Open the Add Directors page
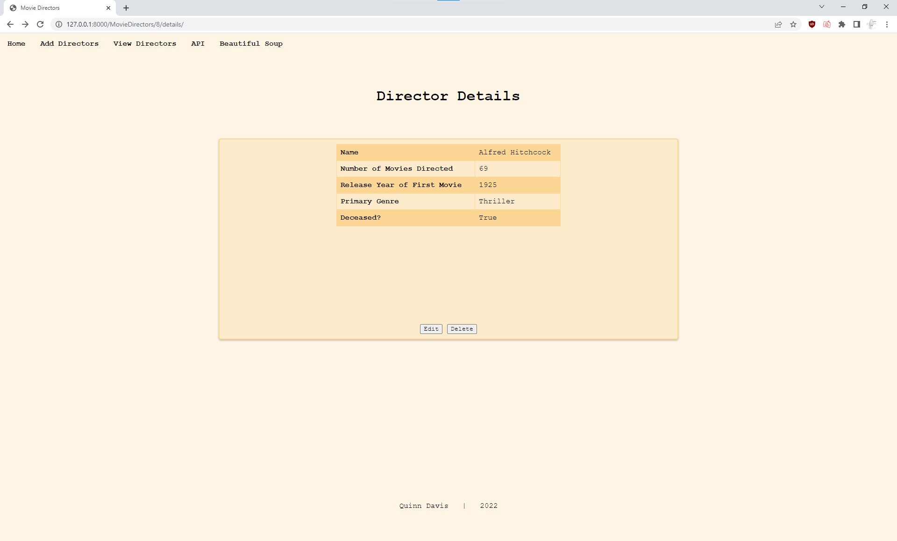Viewport: 897px width, 541px height. (x=69, y=43)
